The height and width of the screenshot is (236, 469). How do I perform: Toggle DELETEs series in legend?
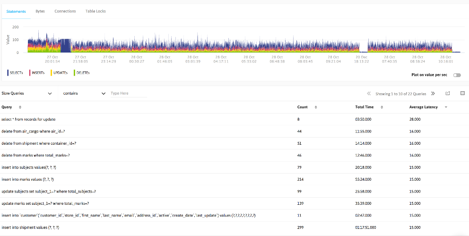point(82,73)
